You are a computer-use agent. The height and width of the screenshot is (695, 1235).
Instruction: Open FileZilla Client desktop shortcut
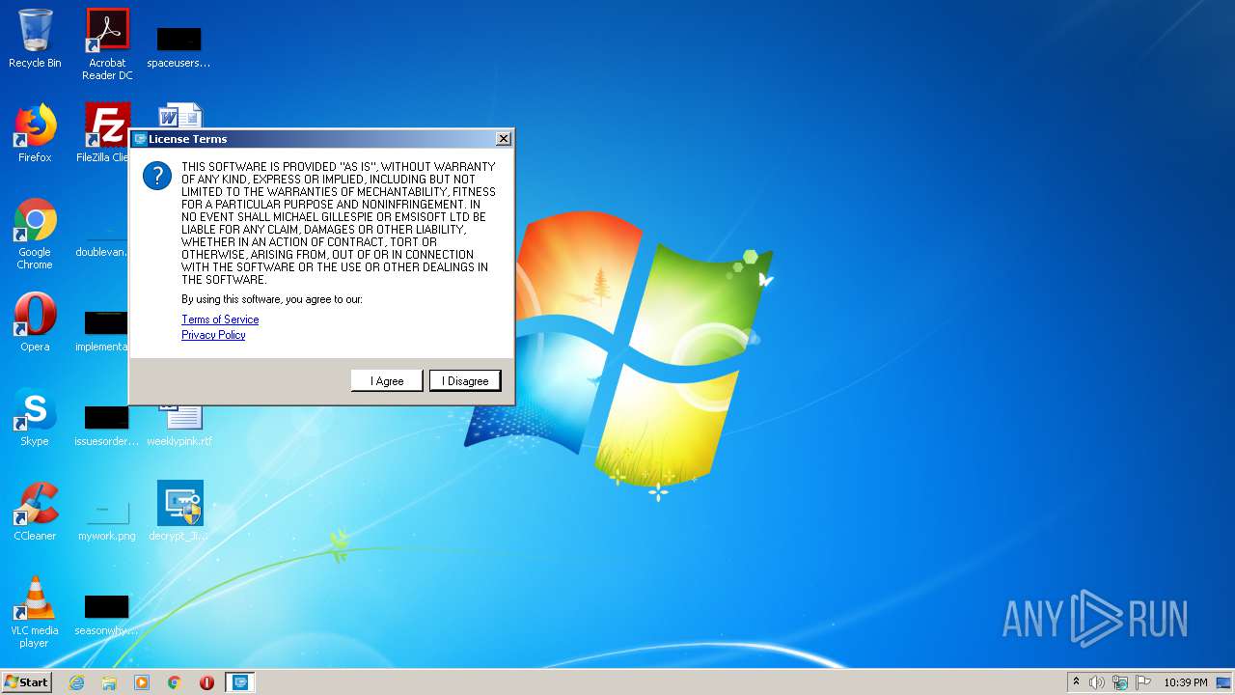coord(104,133)
